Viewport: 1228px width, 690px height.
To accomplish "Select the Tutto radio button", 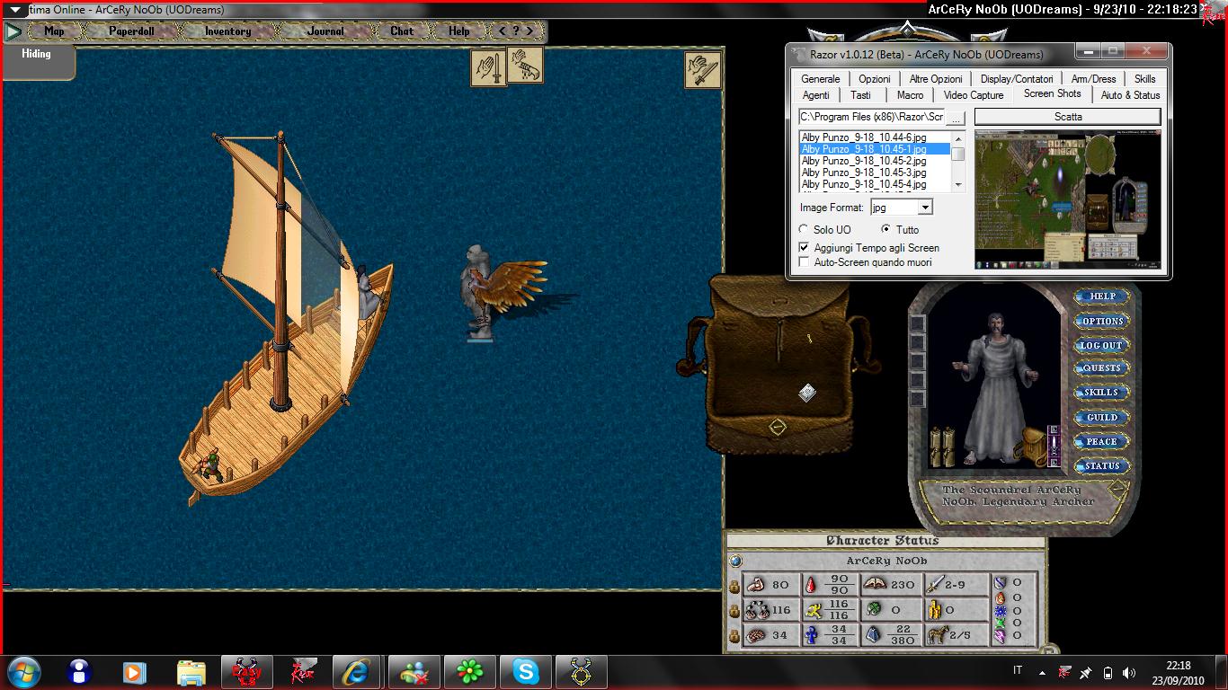I will [x=886, y=230].
